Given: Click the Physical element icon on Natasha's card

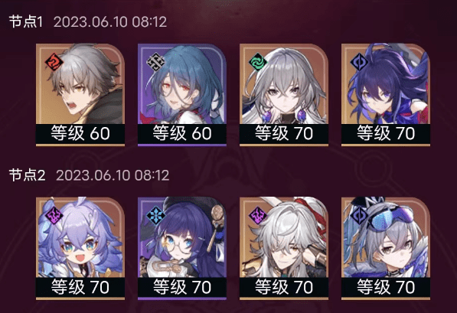Looking at the screenshot, I should tap(155, 62).
